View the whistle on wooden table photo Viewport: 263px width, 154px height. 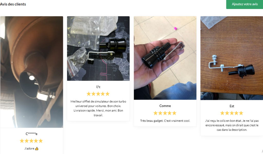(232, 58)
